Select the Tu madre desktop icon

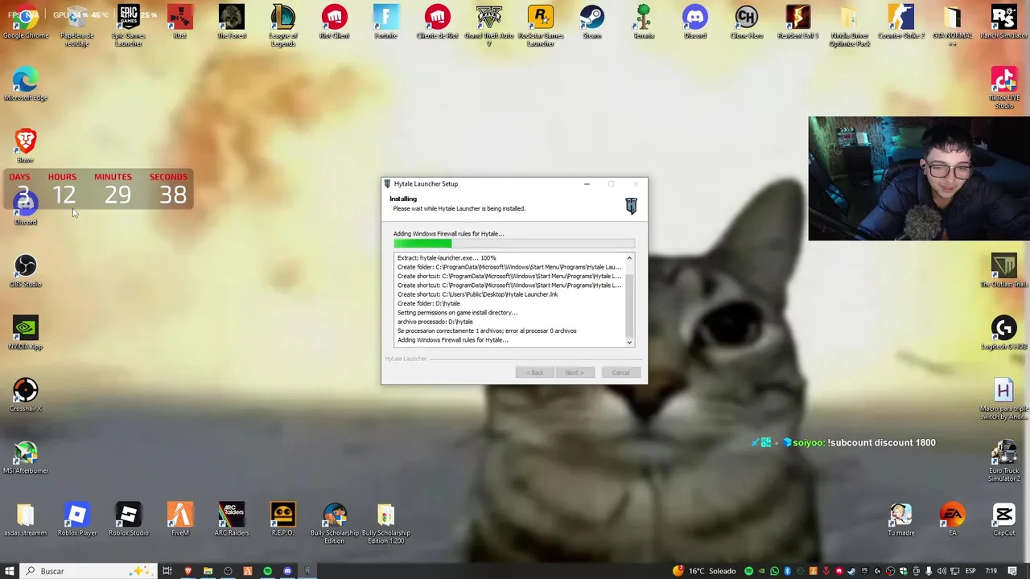click(900, 519)
